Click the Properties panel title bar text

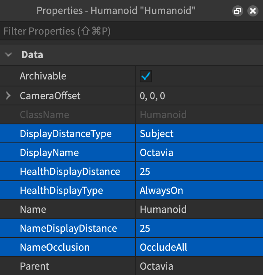[116, 11]
